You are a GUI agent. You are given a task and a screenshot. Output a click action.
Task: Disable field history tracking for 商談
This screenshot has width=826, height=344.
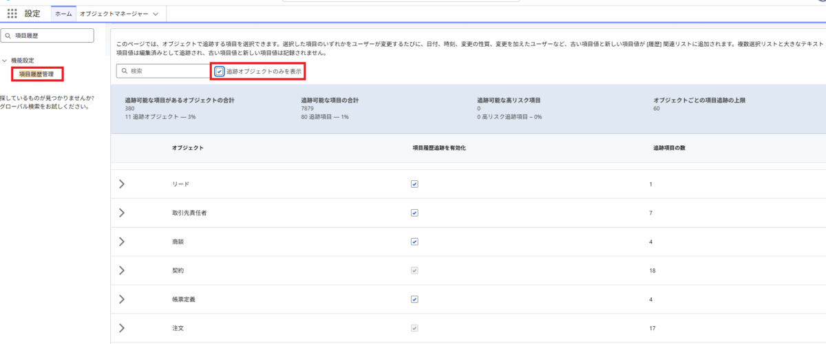(414, 242)
